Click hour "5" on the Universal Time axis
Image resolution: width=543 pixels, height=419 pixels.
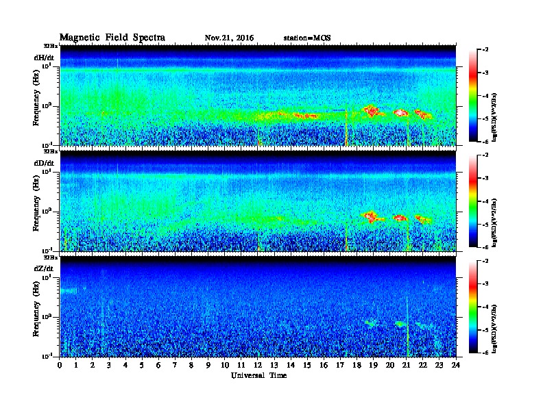coord(142,365)
